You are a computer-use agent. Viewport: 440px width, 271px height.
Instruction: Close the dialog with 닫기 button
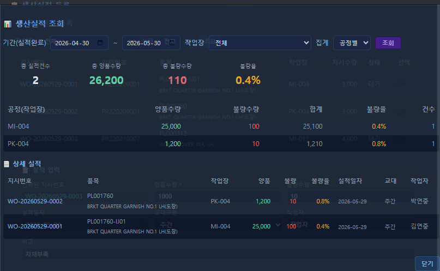(x=427, y=264)
